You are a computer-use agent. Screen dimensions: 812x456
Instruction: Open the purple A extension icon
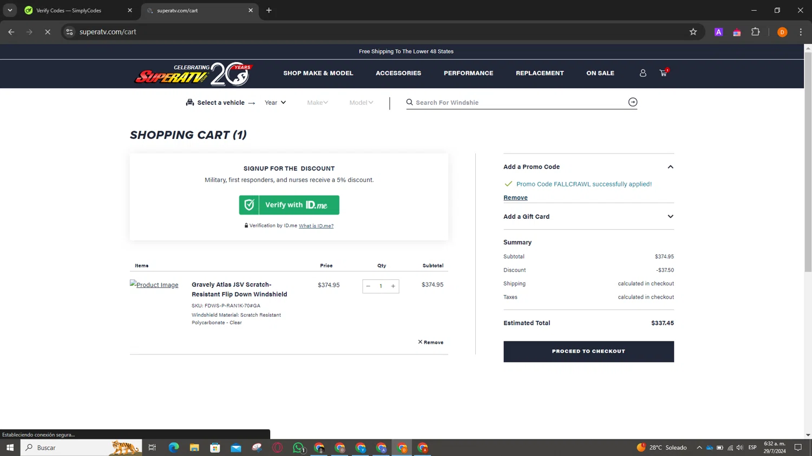click(x=719, y=32)
